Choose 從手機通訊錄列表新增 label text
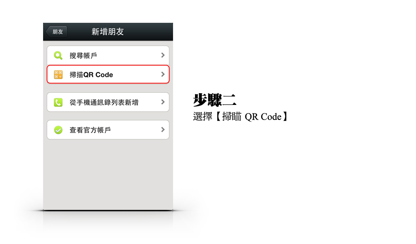 coord(104,102)
